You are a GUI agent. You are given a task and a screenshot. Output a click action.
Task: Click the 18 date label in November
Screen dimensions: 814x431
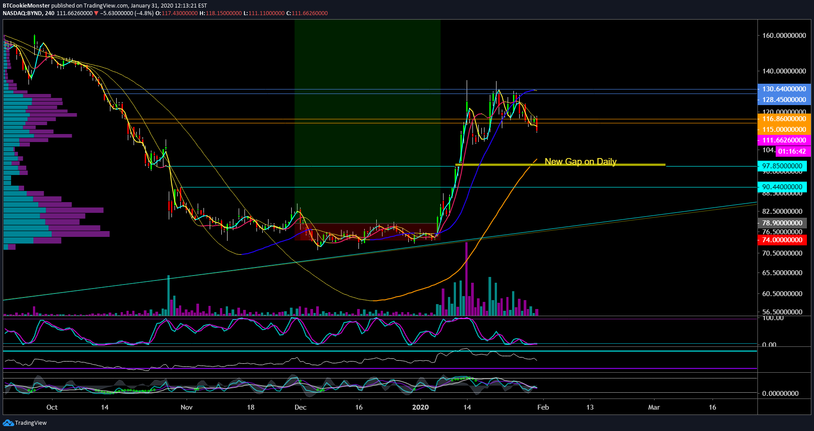[251, 407]
